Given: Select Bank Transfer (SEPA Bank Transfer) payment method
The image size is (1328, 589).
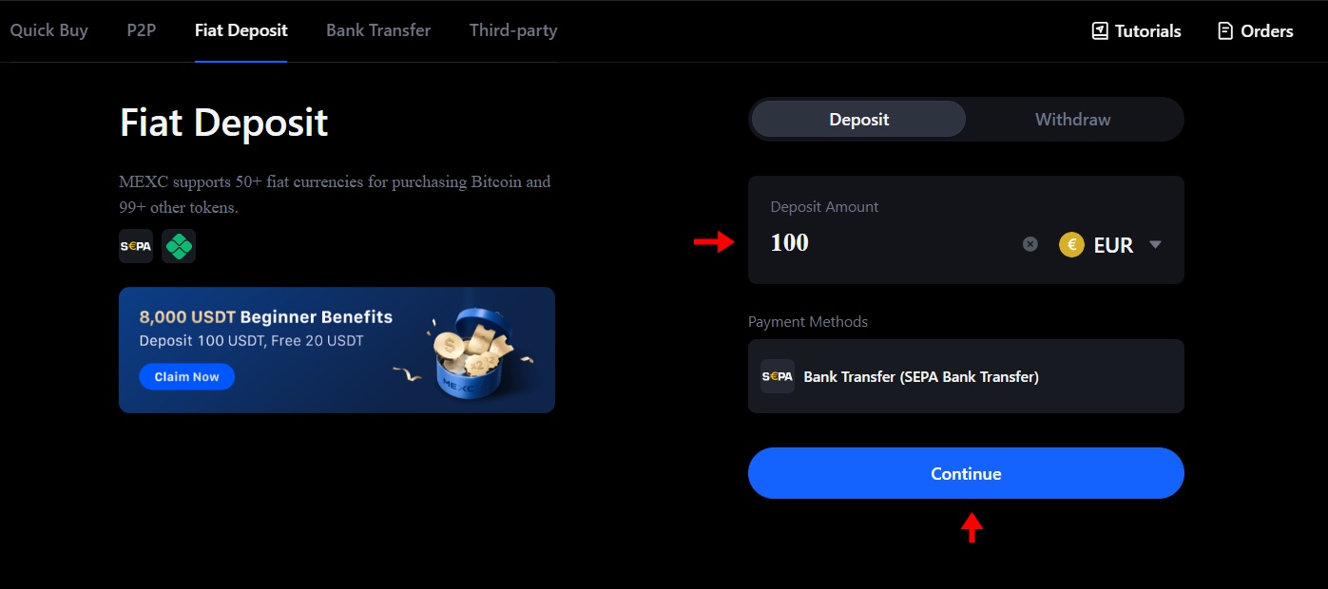Looking at the screenshot, I should (966, 376).
